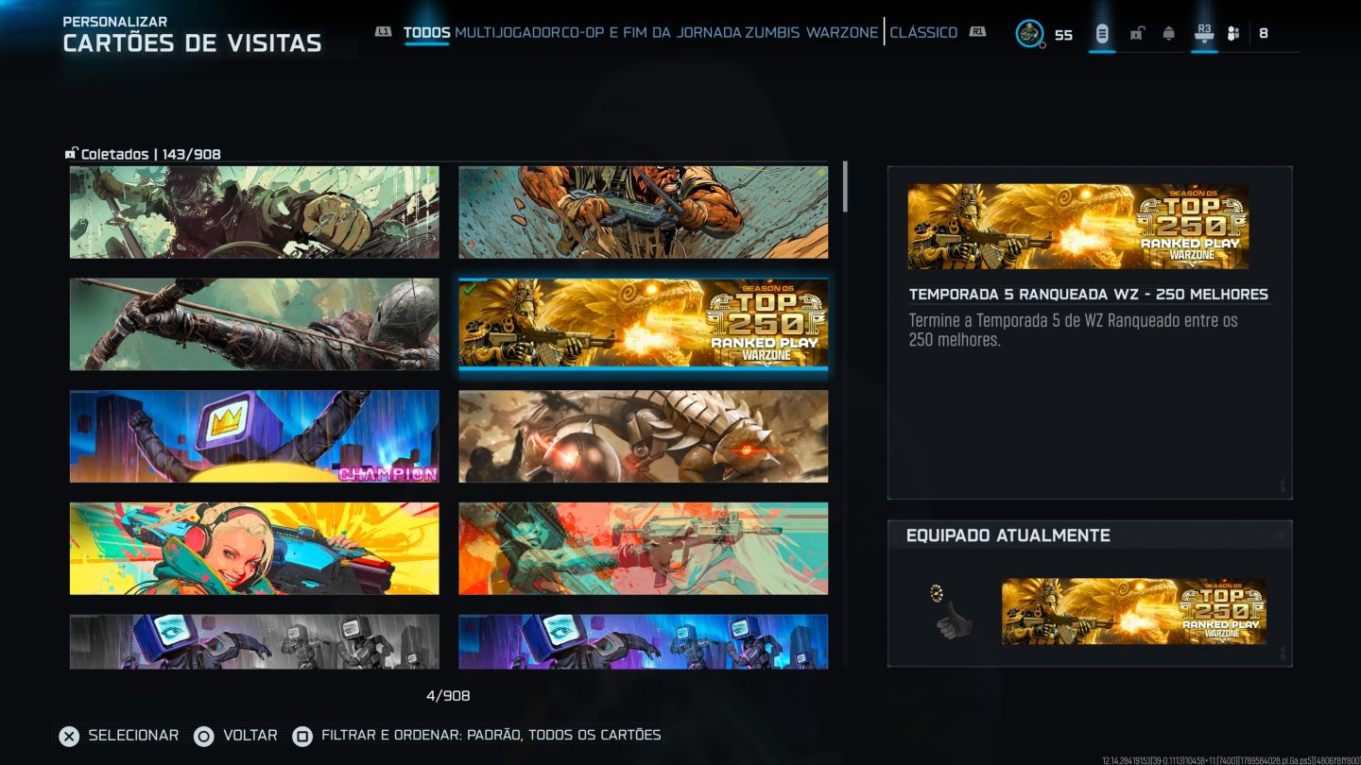Click the R3 shortcut icon in top bar
1361x765 pixels.
1204,33
